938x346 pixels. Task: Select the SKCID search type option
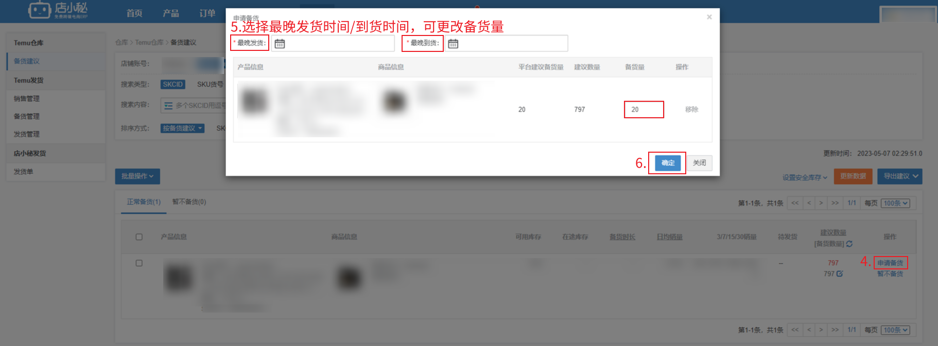[172, 84]
